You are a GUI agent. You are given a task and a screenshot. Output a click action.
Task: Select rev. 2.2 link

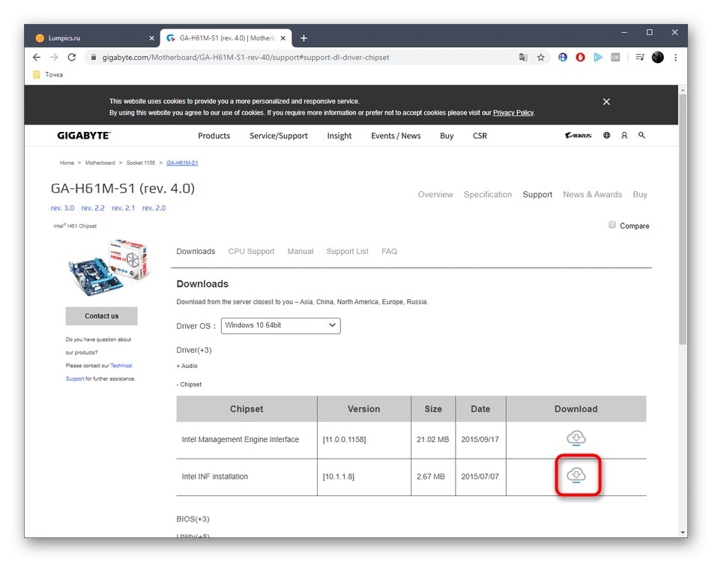tap(93, 208)
